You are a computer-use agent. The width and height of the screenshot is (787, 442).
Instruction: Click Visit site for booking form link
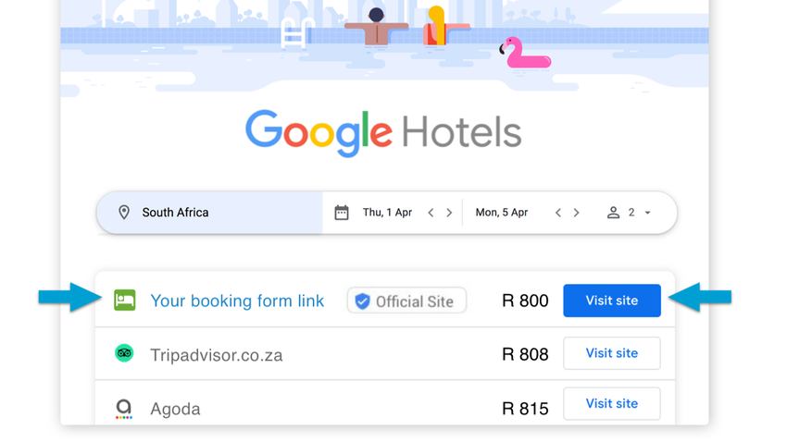click(x=612, y=301)
